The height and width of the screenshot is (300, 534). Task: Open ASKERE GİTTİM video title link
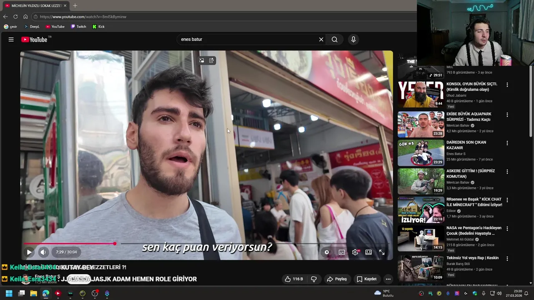pyautogui.click(x=471, y=174)
